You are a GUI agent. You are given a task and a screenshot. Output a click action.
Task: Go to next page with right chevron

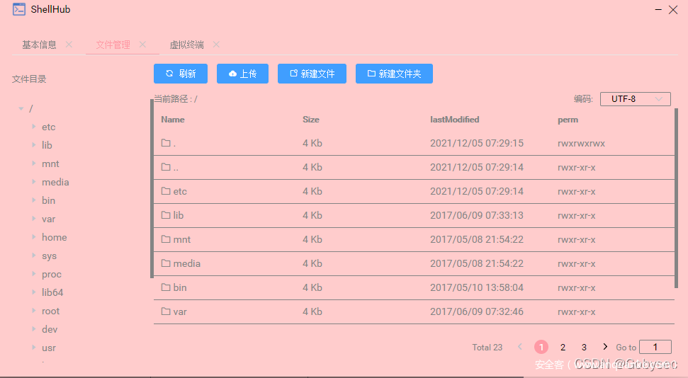tap(604, 347)
